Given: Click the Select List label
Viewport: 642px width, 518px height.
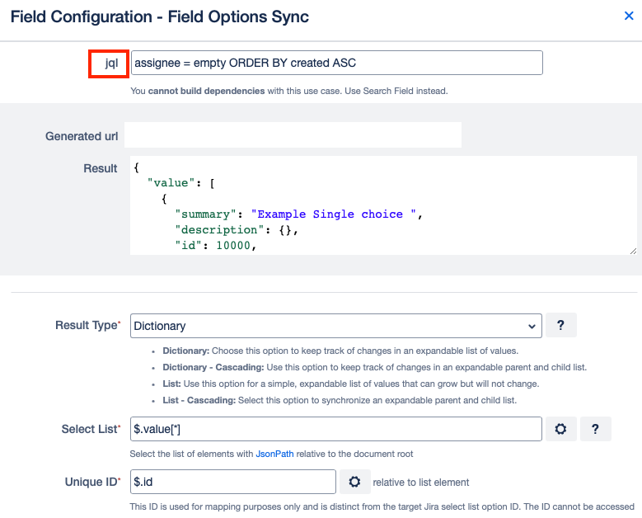Looking at the screenshot, I should (x=91, y=429).
